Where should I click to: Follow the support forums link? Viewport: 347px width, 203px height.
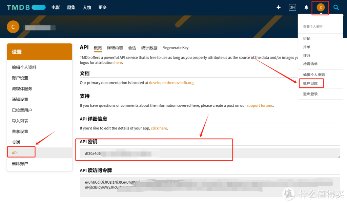point(260,105)
